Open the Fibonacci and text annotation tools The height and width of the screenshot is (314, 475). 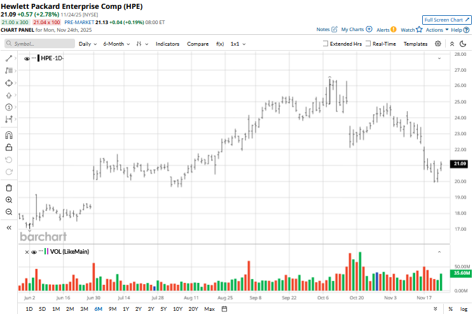tap(9, 70)
